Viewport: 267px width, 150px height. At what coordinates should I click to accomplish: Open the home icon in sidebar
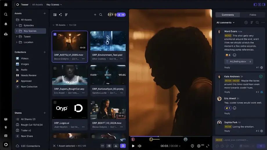(x=6, y=5)
